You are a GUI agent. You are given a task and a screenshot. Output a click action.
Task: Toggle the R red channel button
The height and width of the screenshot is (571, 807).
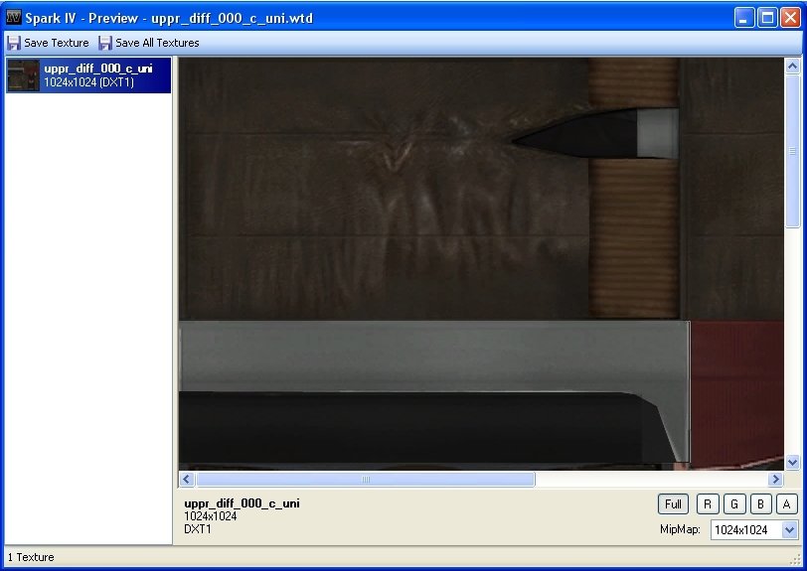(707, 504)
